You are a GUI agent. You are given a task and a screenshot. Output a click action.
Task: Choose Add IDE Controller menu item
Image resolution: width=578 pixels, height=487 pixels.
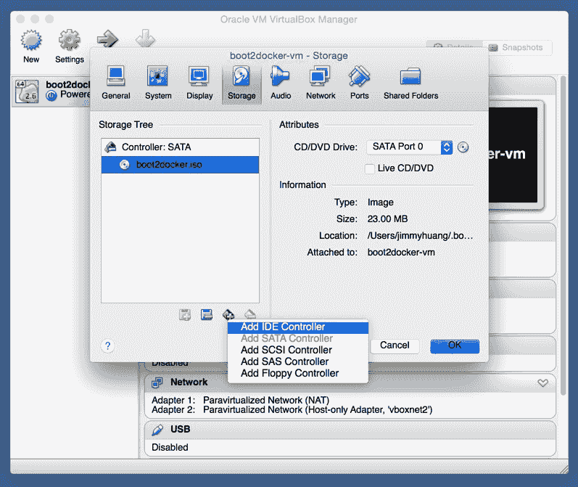point(298,327)
